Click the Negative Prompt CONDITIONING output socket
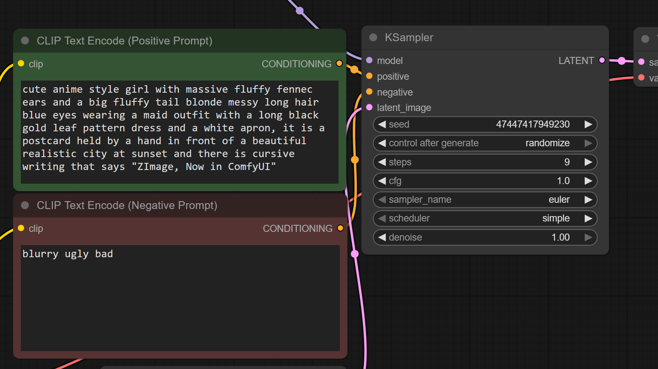This screenshot has width=658, height=369. [x=340, y=228]
